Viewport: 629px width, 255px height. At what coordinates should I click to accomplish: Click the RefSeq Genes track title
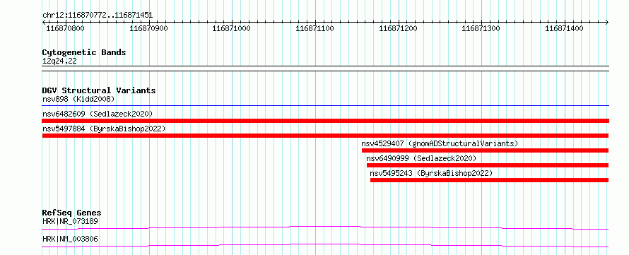point(72,213)
